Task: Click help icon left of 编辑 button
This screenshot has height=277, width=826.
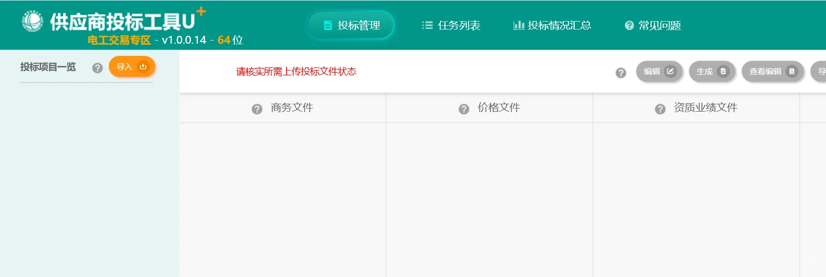Action: [621, 73]
